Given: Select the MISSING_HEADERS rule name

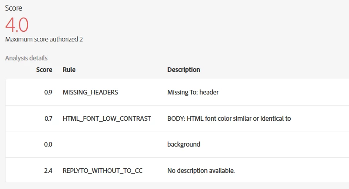Looking at the screenshot, I should click(90, 92).
